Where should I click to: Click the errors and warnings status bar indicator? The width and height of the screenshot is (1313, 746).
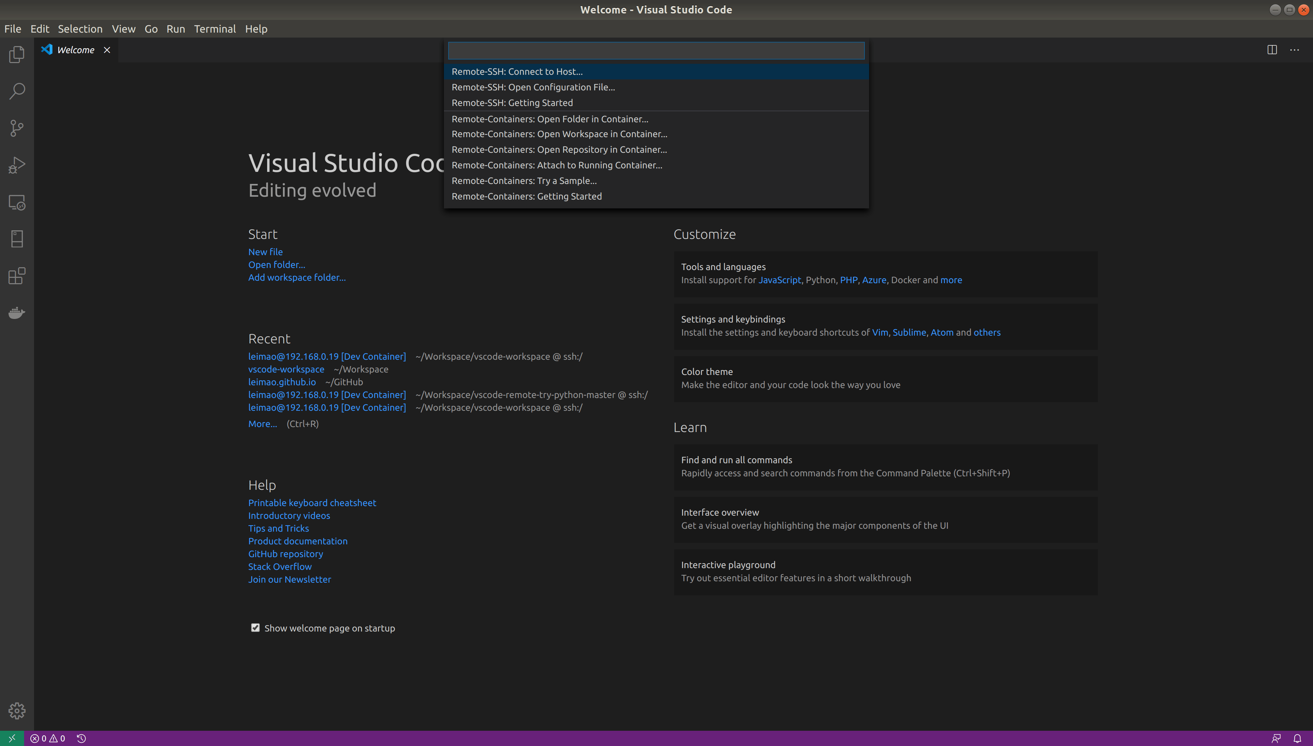click(x=47, y=738)
